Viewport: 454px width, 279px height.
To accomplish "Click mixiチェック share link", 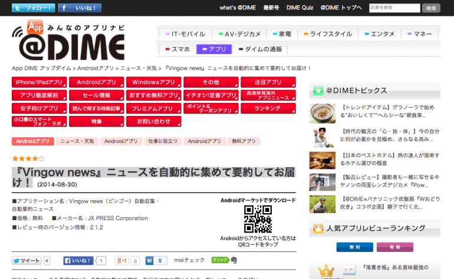I will tap(189, 260).
